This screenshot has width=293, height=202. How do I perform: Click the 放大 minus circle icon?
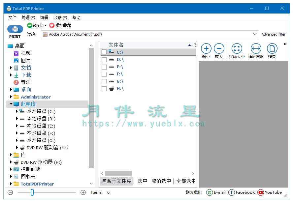tap(219, 48)
